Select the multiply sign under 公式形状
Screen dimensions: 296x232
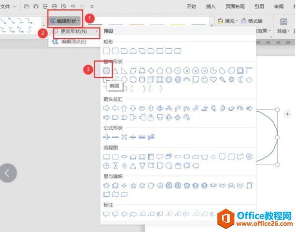[124, 137]
